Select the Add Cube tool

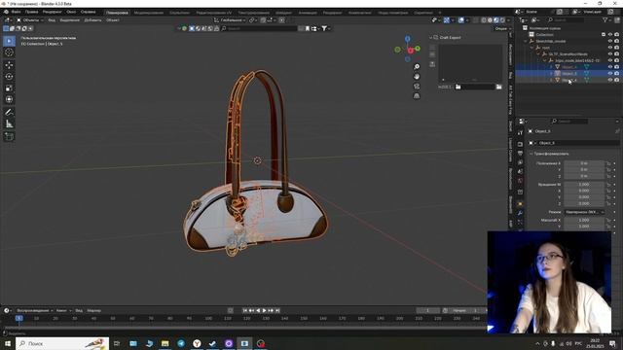pyautogui.click(x=9, y=136)
